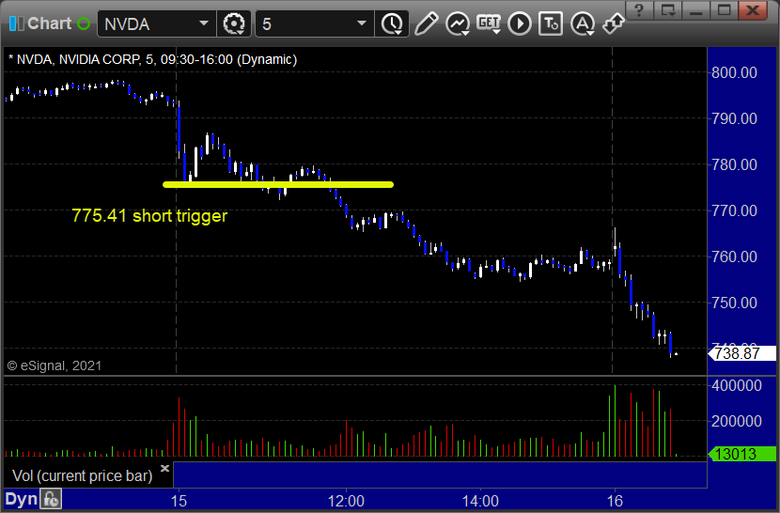Open the chart window menu icon
780x513 pixels.
click(16, 23)
